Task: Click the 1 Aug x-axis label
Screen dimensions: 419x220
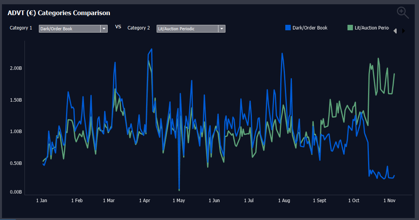Action: (284, 201)
